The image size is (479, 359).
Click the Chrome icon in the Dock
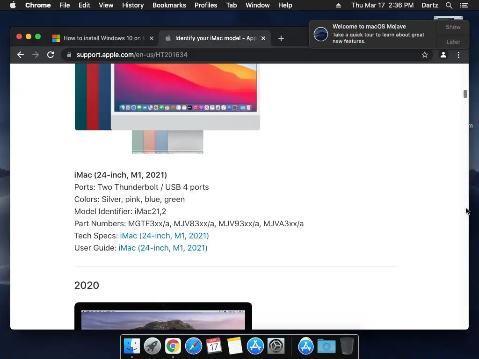pos(173,346)
